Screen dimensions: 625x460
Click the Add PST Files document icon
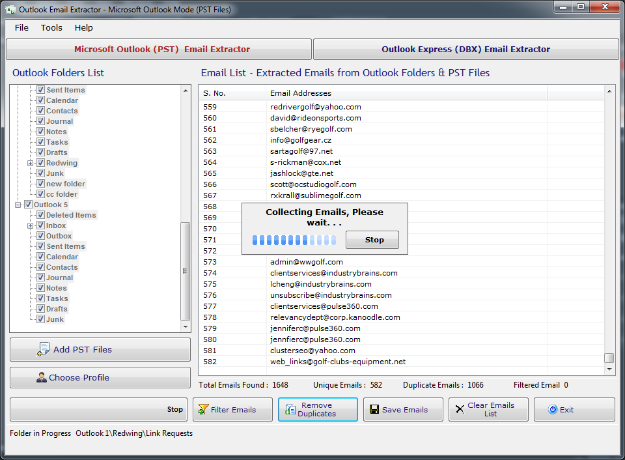43,349
